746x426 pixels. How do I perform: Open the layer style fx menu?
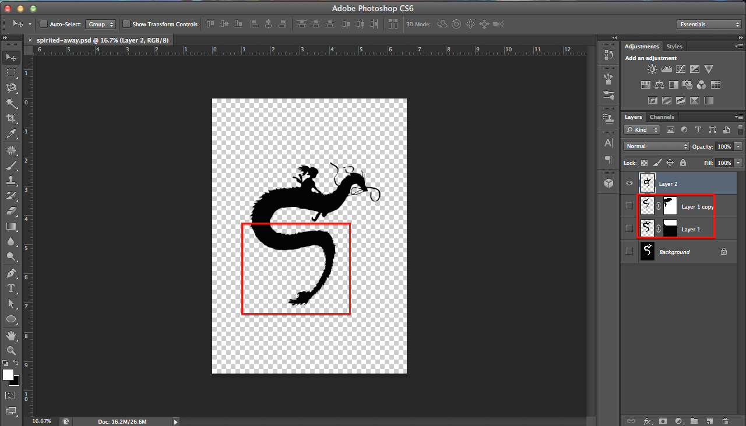pos(647,421)
